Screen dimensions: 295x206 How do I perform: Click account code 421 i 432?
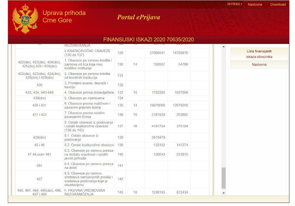pyautogui.click(x=39, y=115)
